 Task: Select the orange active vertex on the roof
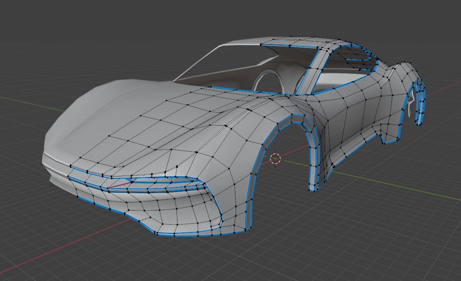295,40
